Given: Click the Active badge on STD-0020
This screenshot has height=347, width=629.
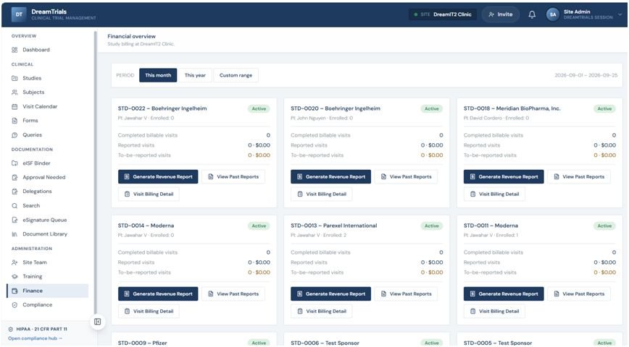Looking at the screenshot, I should [x=432, y=109].
